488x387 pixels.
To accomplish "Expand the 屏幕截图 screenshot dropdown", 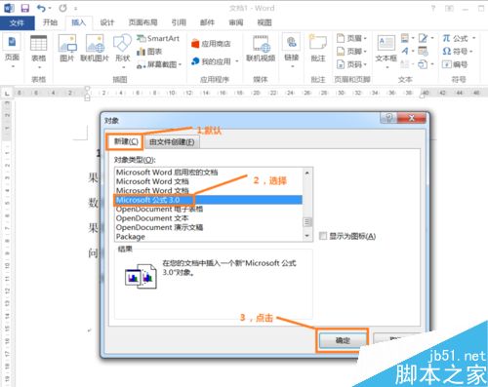I will pos(180,64).
